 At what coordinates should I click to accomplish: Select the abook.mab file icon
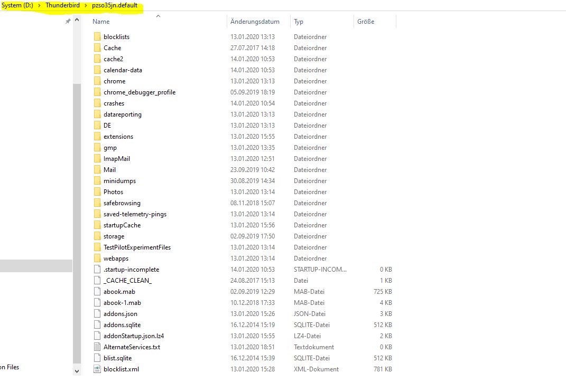point(97,292)
